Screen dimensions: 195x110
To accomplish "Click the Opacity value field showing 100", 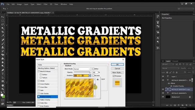I will point(95,72).
